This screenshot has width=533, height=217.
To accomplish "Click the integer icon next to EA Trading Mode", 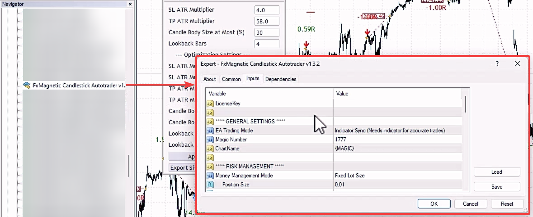I will pyautogui.click(x=210, y=131).
